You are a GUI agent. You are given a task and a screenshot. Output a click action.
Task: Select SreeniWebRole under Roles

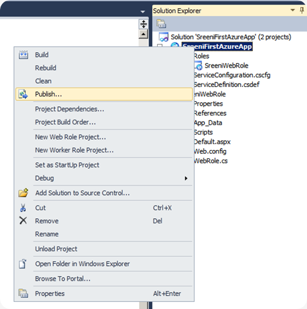point(227,66)
